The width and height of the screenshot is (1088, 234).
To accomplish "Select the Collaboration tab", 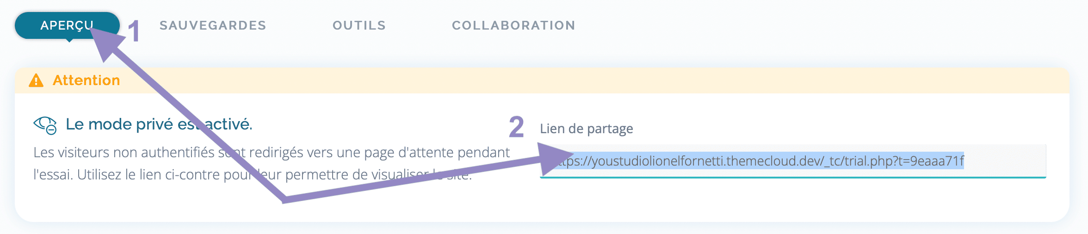I will pos(513,25).
